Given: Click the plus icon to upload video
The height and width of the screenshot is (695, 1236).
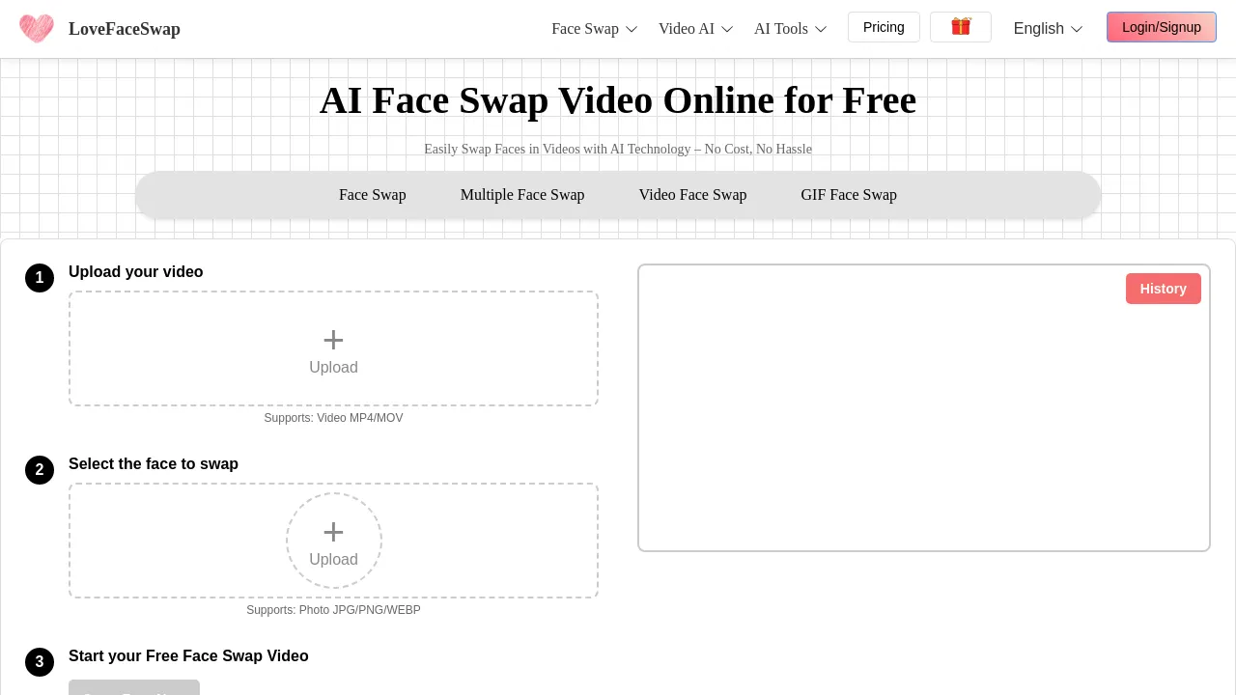Looking at the screenshot, I should pos(333,340).
